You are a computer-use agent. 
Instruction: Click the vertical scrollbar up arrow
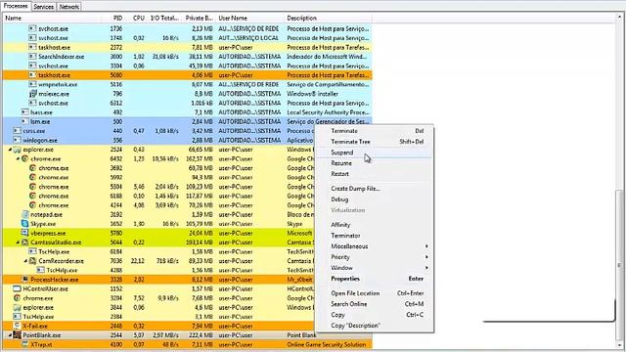[619, 18]
